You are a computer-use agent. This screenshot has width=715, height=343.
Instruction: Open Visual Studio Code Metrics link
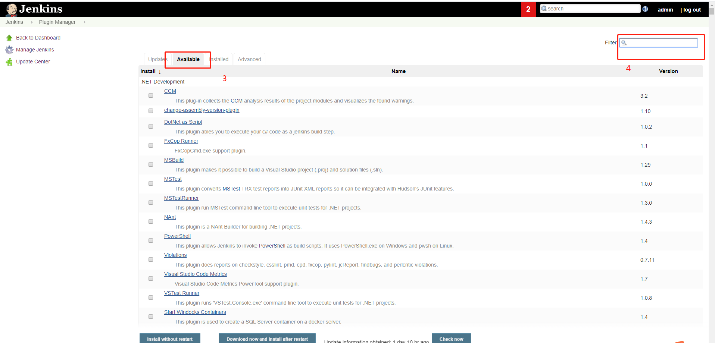[196, 274]
